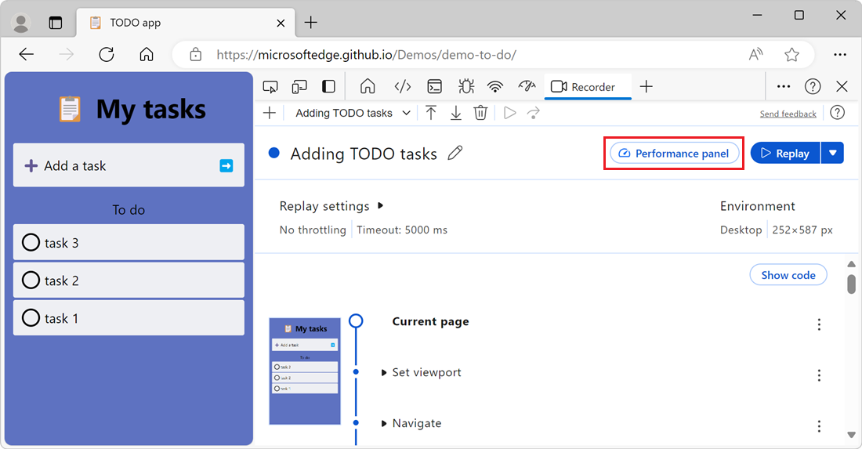Open the Elements tool icon
The height and width of the screenshot is (449, 862).
(403, 86)
